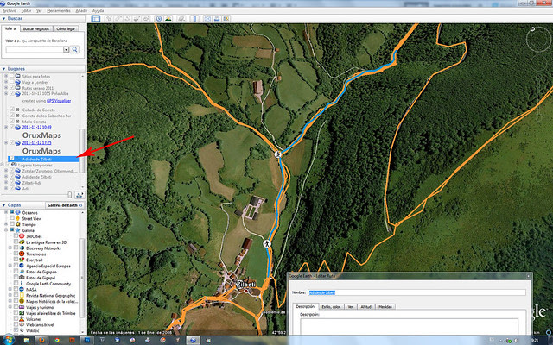Image resolution: width=553 pixels, height=345 pixels.
Task: Check the Viaje a Londres checkbox
Action: click(11, 82)
